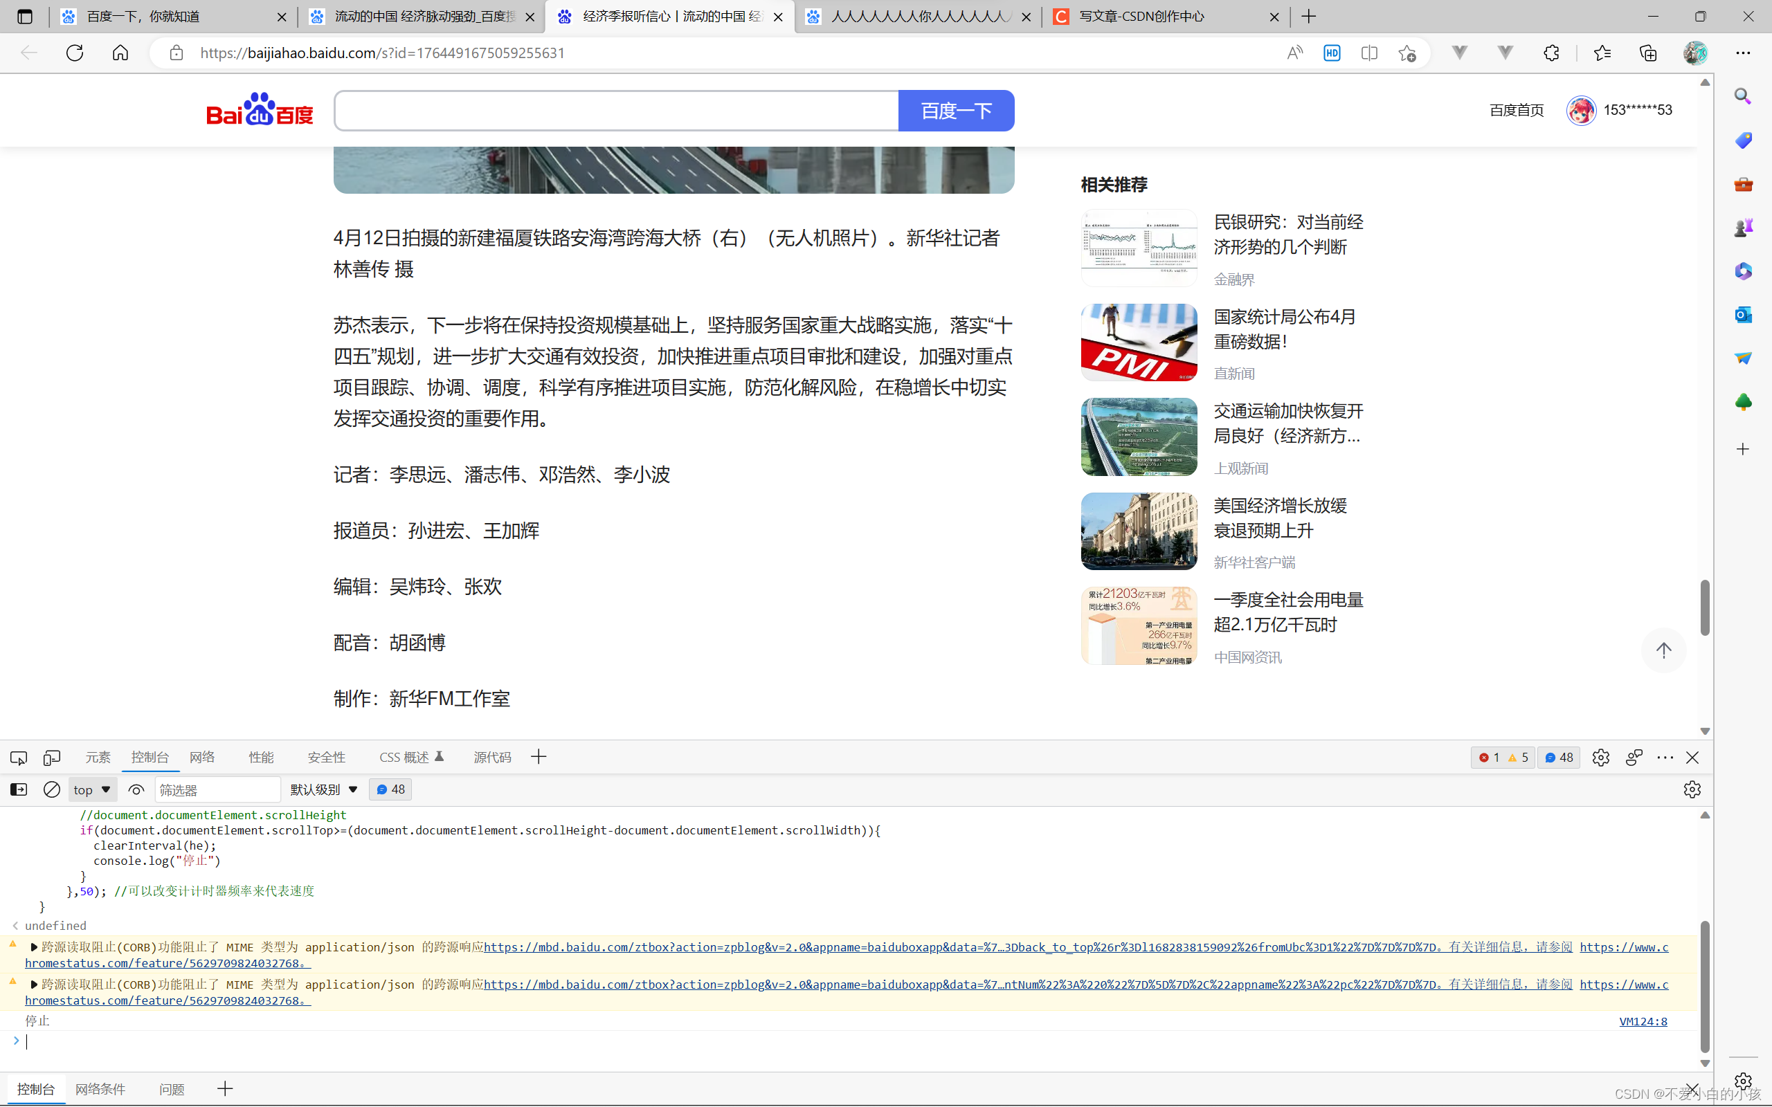Expand the top context dropdown
1772x1107 pixels.
pyautogui.click(x=92, y=789)
